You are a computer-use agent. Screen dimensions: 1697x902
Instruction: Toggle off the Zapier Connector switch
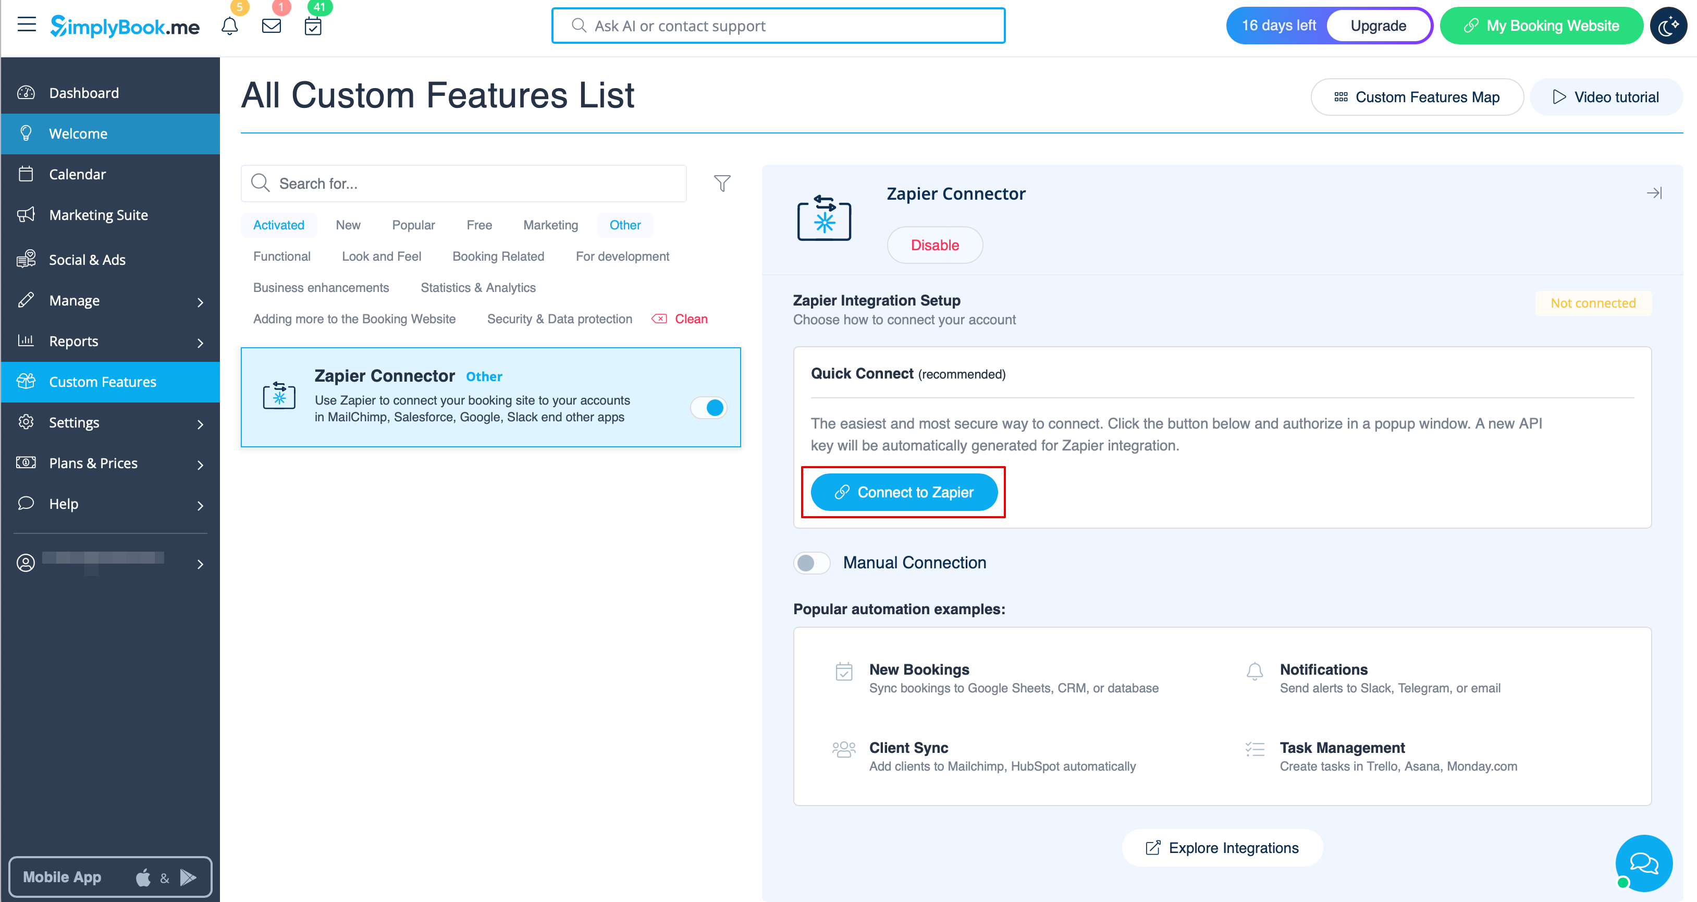coord(709,408)
